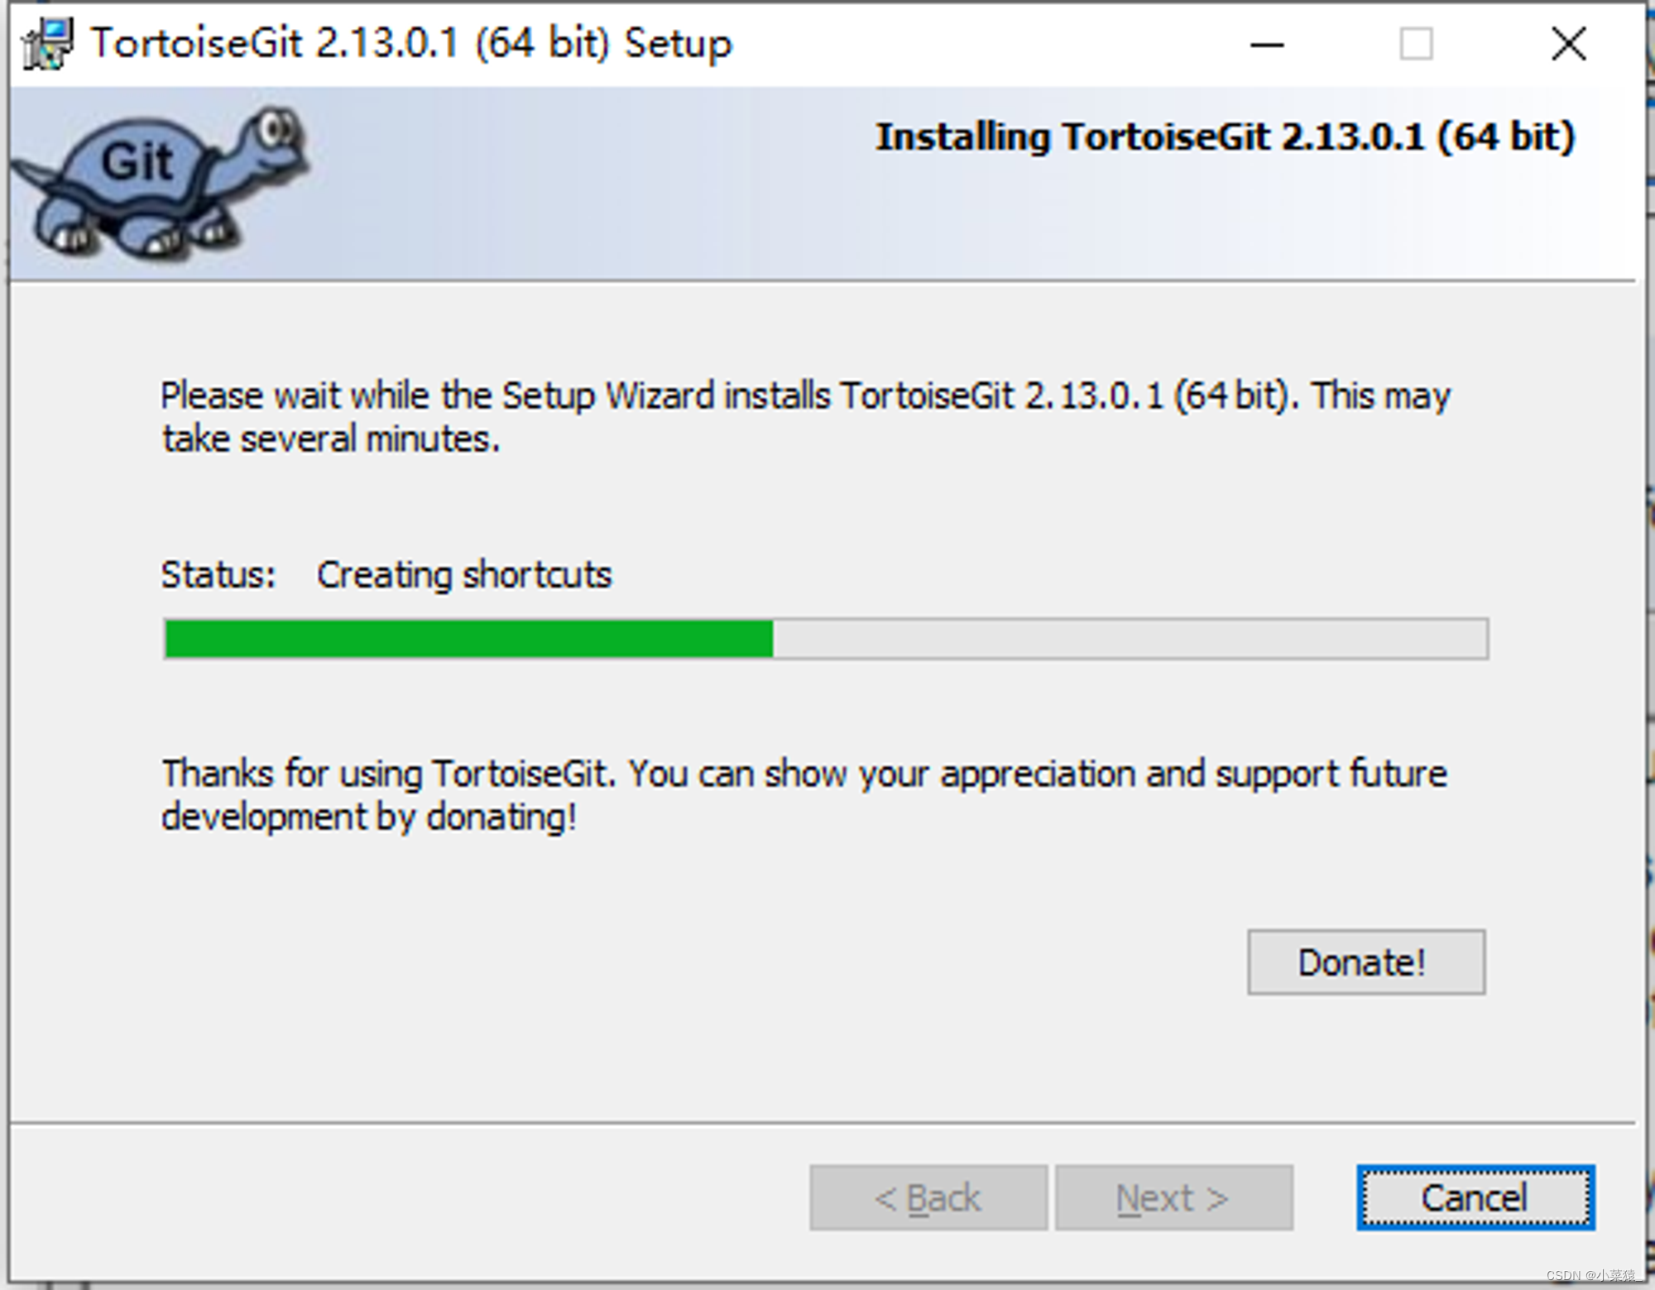Click the TortoiseGit Setup title bar text
Screen dimensions: 1655x1290
pyautogui.click(x=411, y=43)
